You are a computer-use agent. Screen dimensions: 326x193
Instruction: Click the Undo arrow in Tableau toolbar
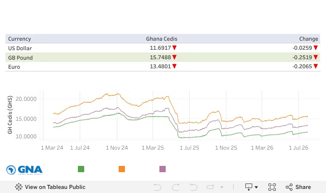pos(158,187)
